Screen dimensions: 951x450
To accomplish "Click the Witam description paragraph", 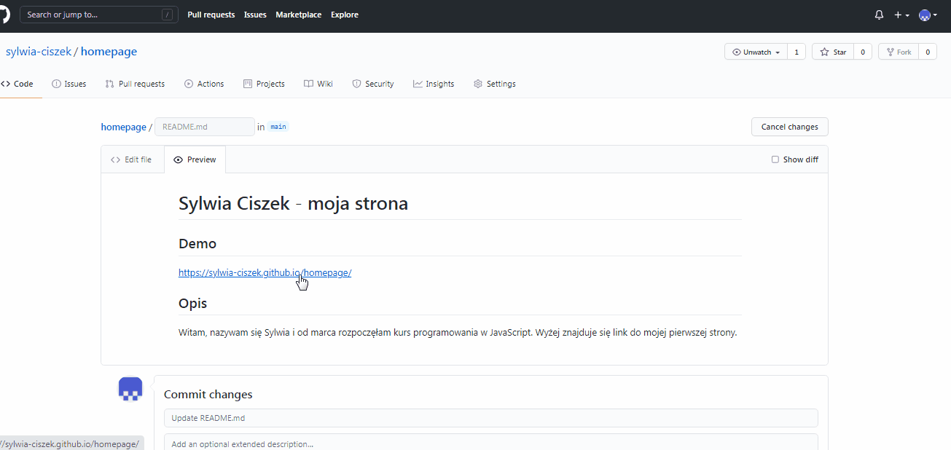I will point(458,333).
